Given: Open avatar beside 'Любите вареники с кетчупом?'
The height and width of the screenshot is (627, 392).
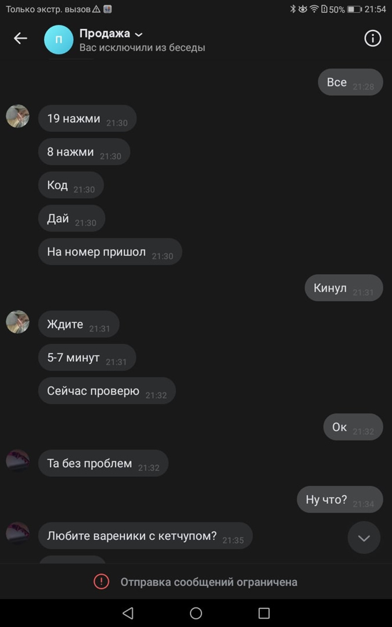Looking at the screenshot, I should pyautogui.click(x=17, y=534).
